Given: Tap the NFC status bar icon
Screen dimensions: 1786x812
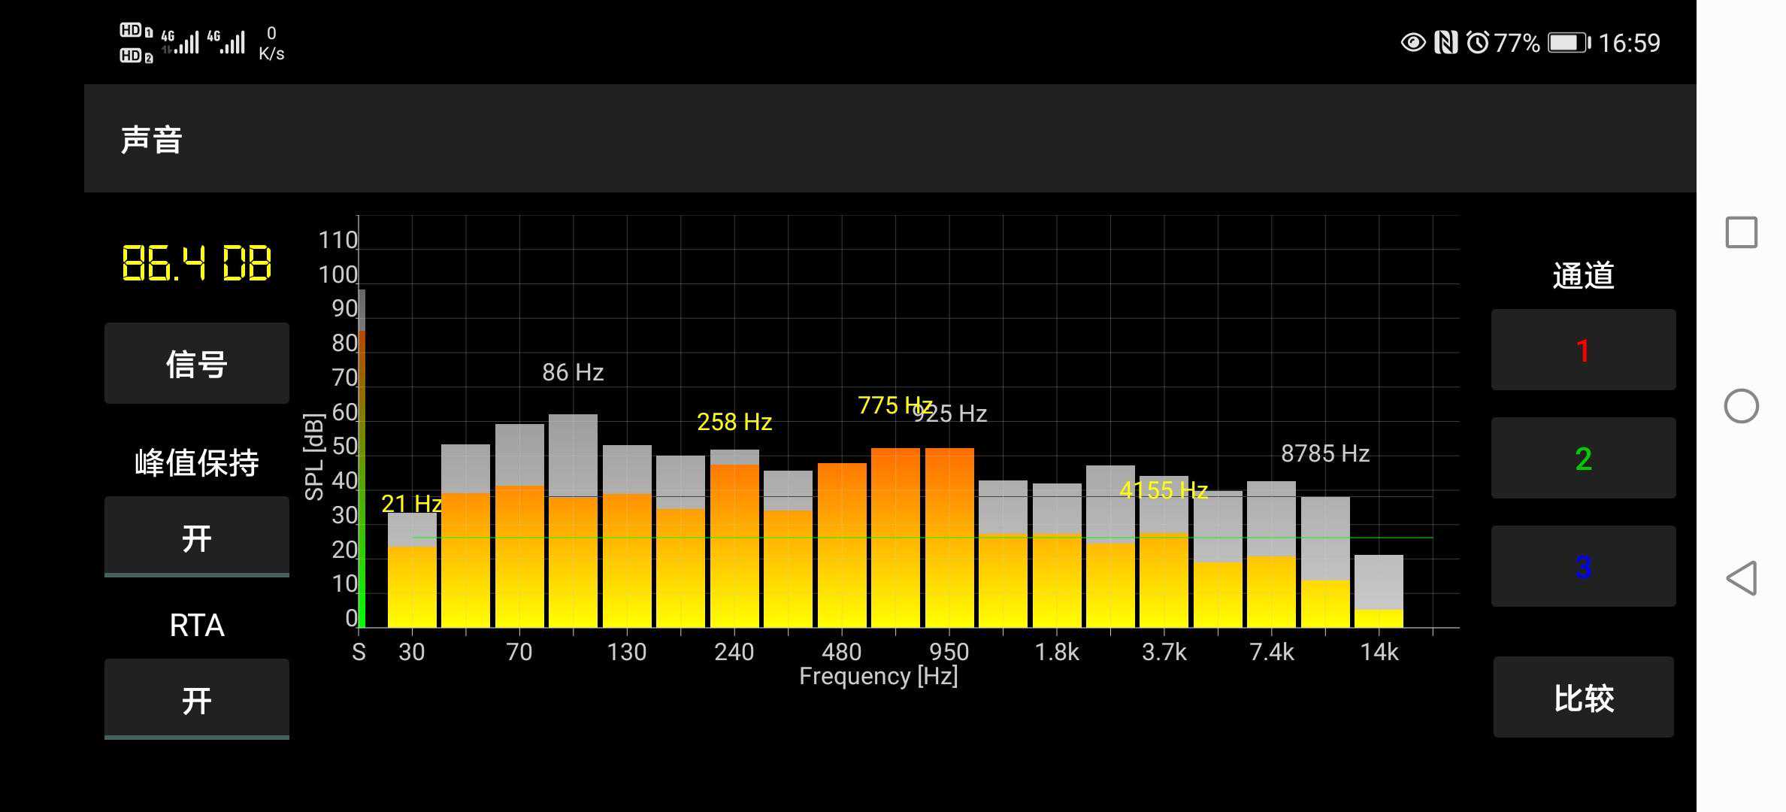Looking at the screenshot, I should pos(1445,43).
